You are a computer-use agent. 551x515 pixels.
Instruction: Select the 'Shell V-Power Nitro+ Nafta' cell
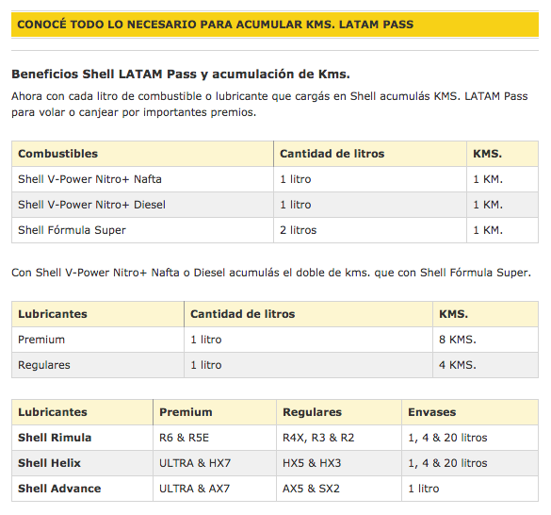click(x=142, y=179)
